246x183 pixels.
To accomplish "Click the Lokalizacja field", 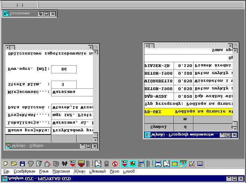I will click(72, 123).
